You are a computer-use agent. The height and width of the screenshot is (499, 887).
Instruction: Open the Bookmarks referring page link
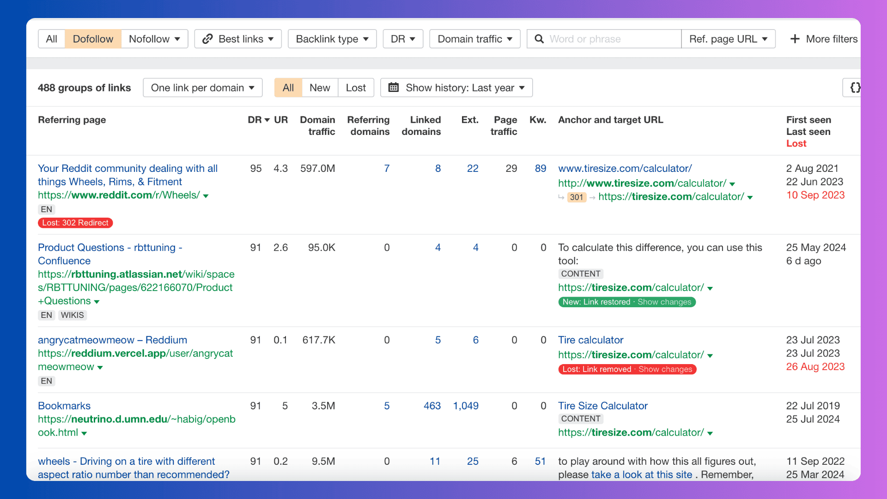point(64,406)
